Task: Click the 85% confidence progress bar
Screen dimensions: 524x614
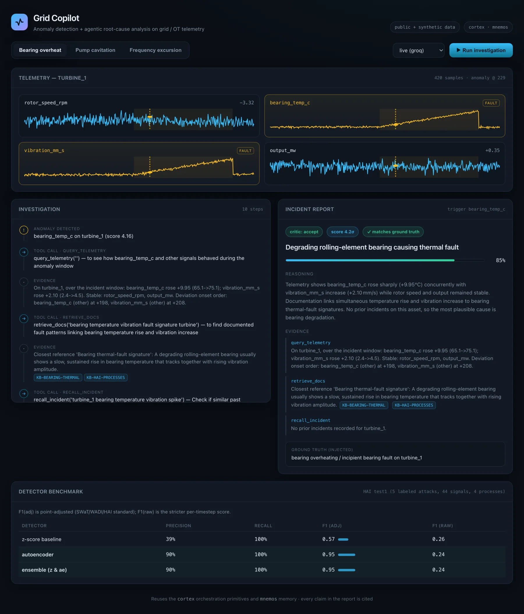Action: pos(385,260)
